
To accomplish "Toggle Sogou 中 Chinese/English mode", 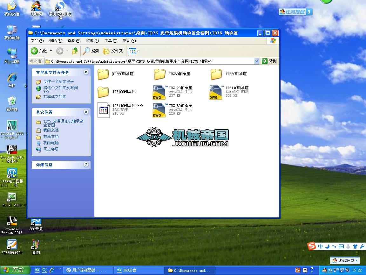I will click(320, 246).
